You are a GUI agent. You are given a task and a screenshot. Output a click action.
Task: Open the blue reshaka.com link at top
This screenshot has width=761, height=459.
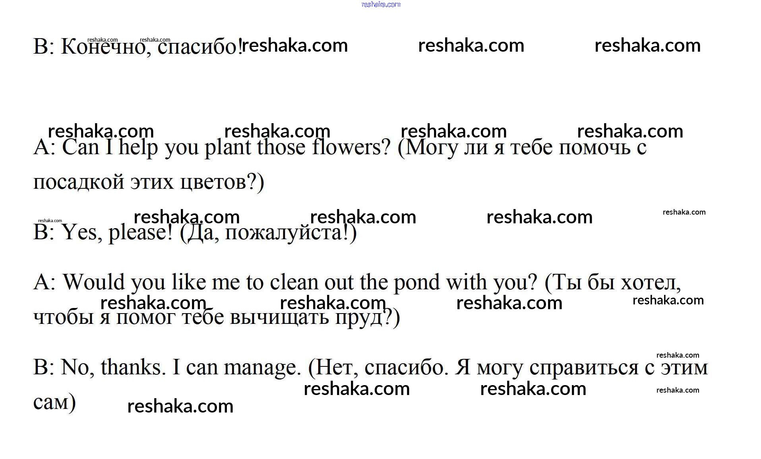[381, 5]
